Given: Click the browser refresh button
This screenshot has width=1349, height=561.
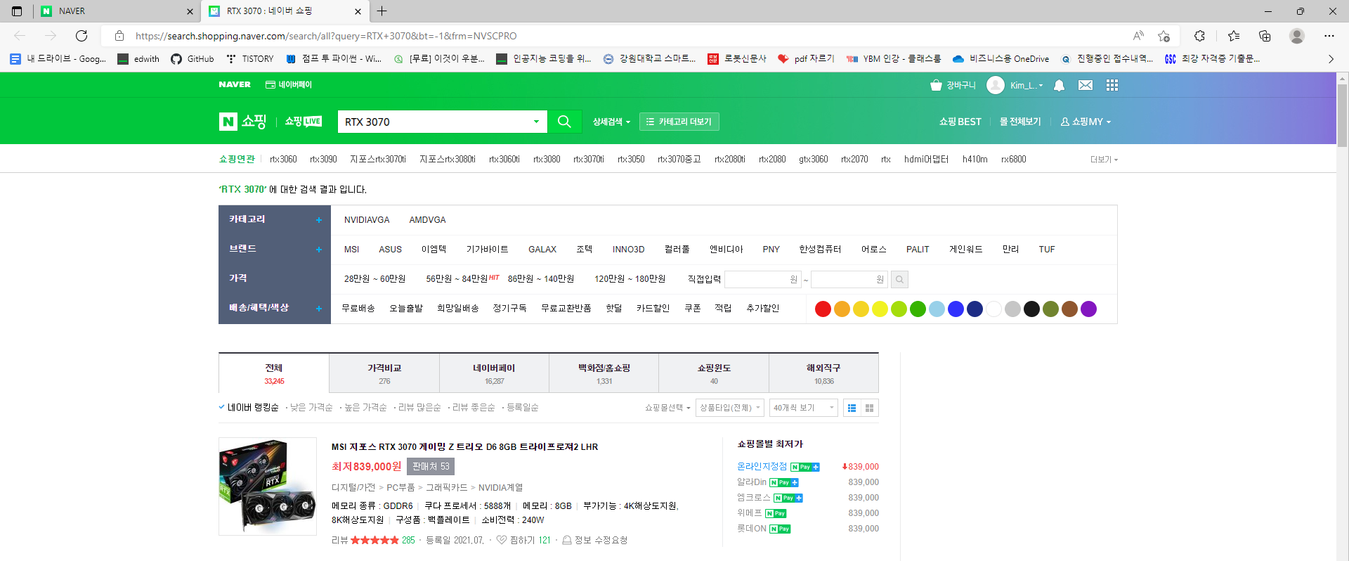Looking at the screenshot, I should pyautogui.click(x=82, y=36).
